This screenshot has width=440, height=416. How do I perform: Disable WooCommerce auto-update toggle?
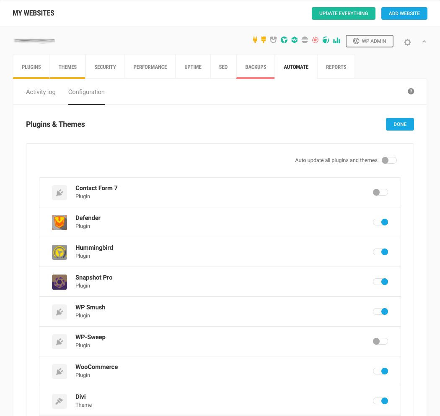(380, 371)
